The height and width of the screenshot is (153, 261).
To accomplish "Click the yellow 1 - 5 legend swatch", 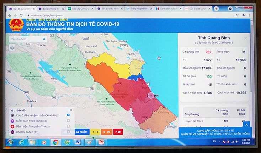I will [x=95, y=132].
